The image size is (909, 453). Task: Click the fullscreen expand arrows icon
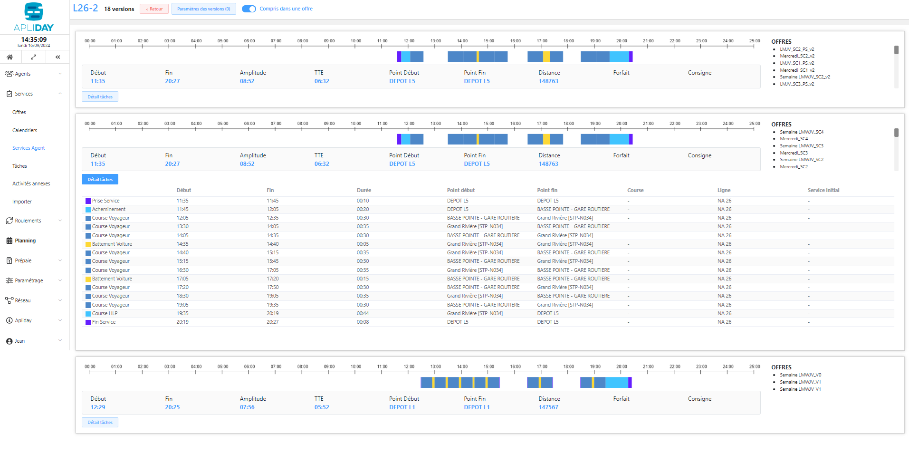click(33, 57)
